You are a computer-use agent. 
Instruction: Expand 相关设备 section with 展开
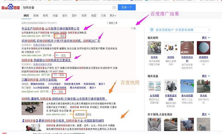point(206,76)
